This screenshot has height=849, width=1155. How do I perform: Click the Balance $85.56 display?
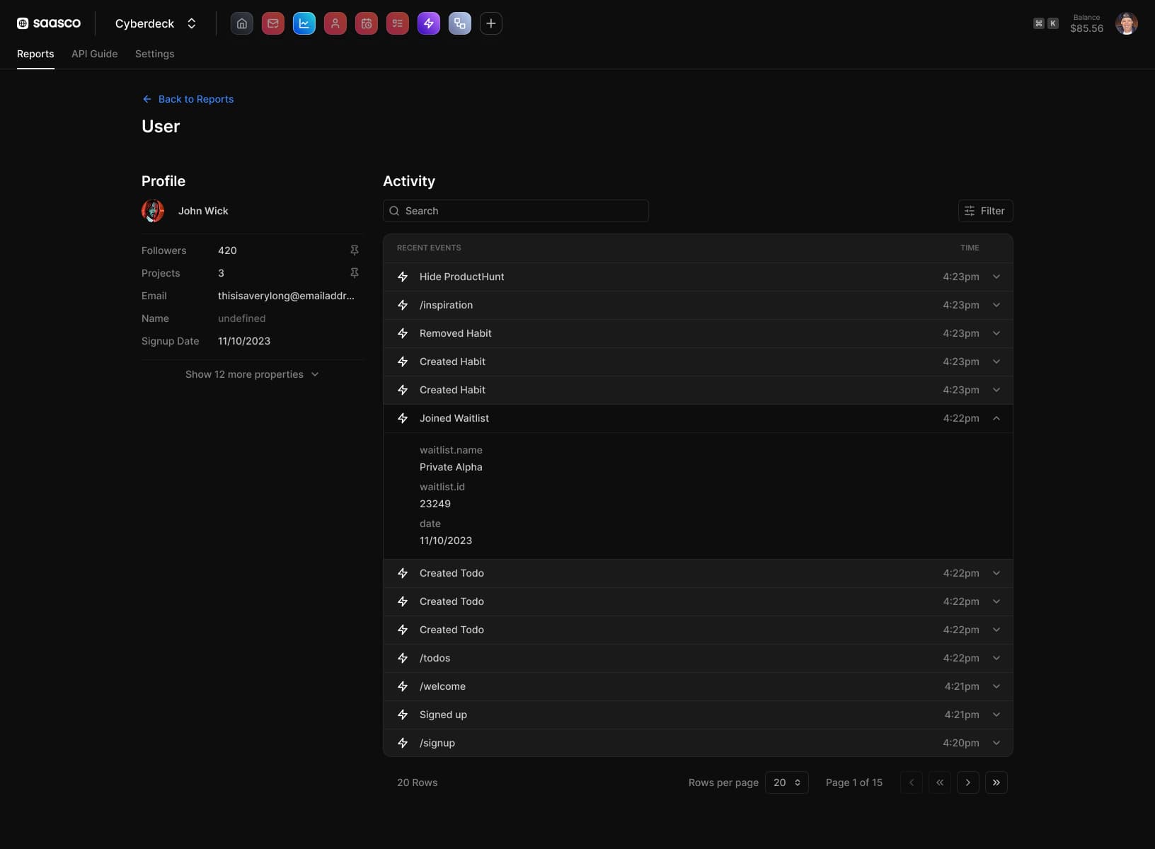[x=1086, y=23]
